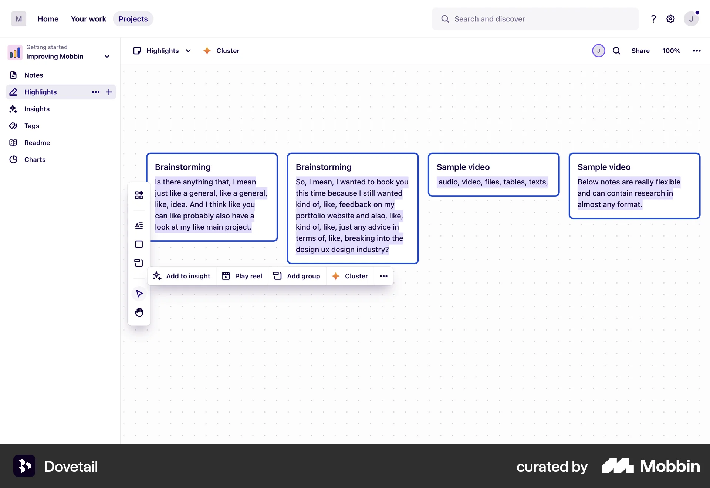Select the hand pan tool
Viewport: 710px width, 488px height.
[x=139, y=312]
